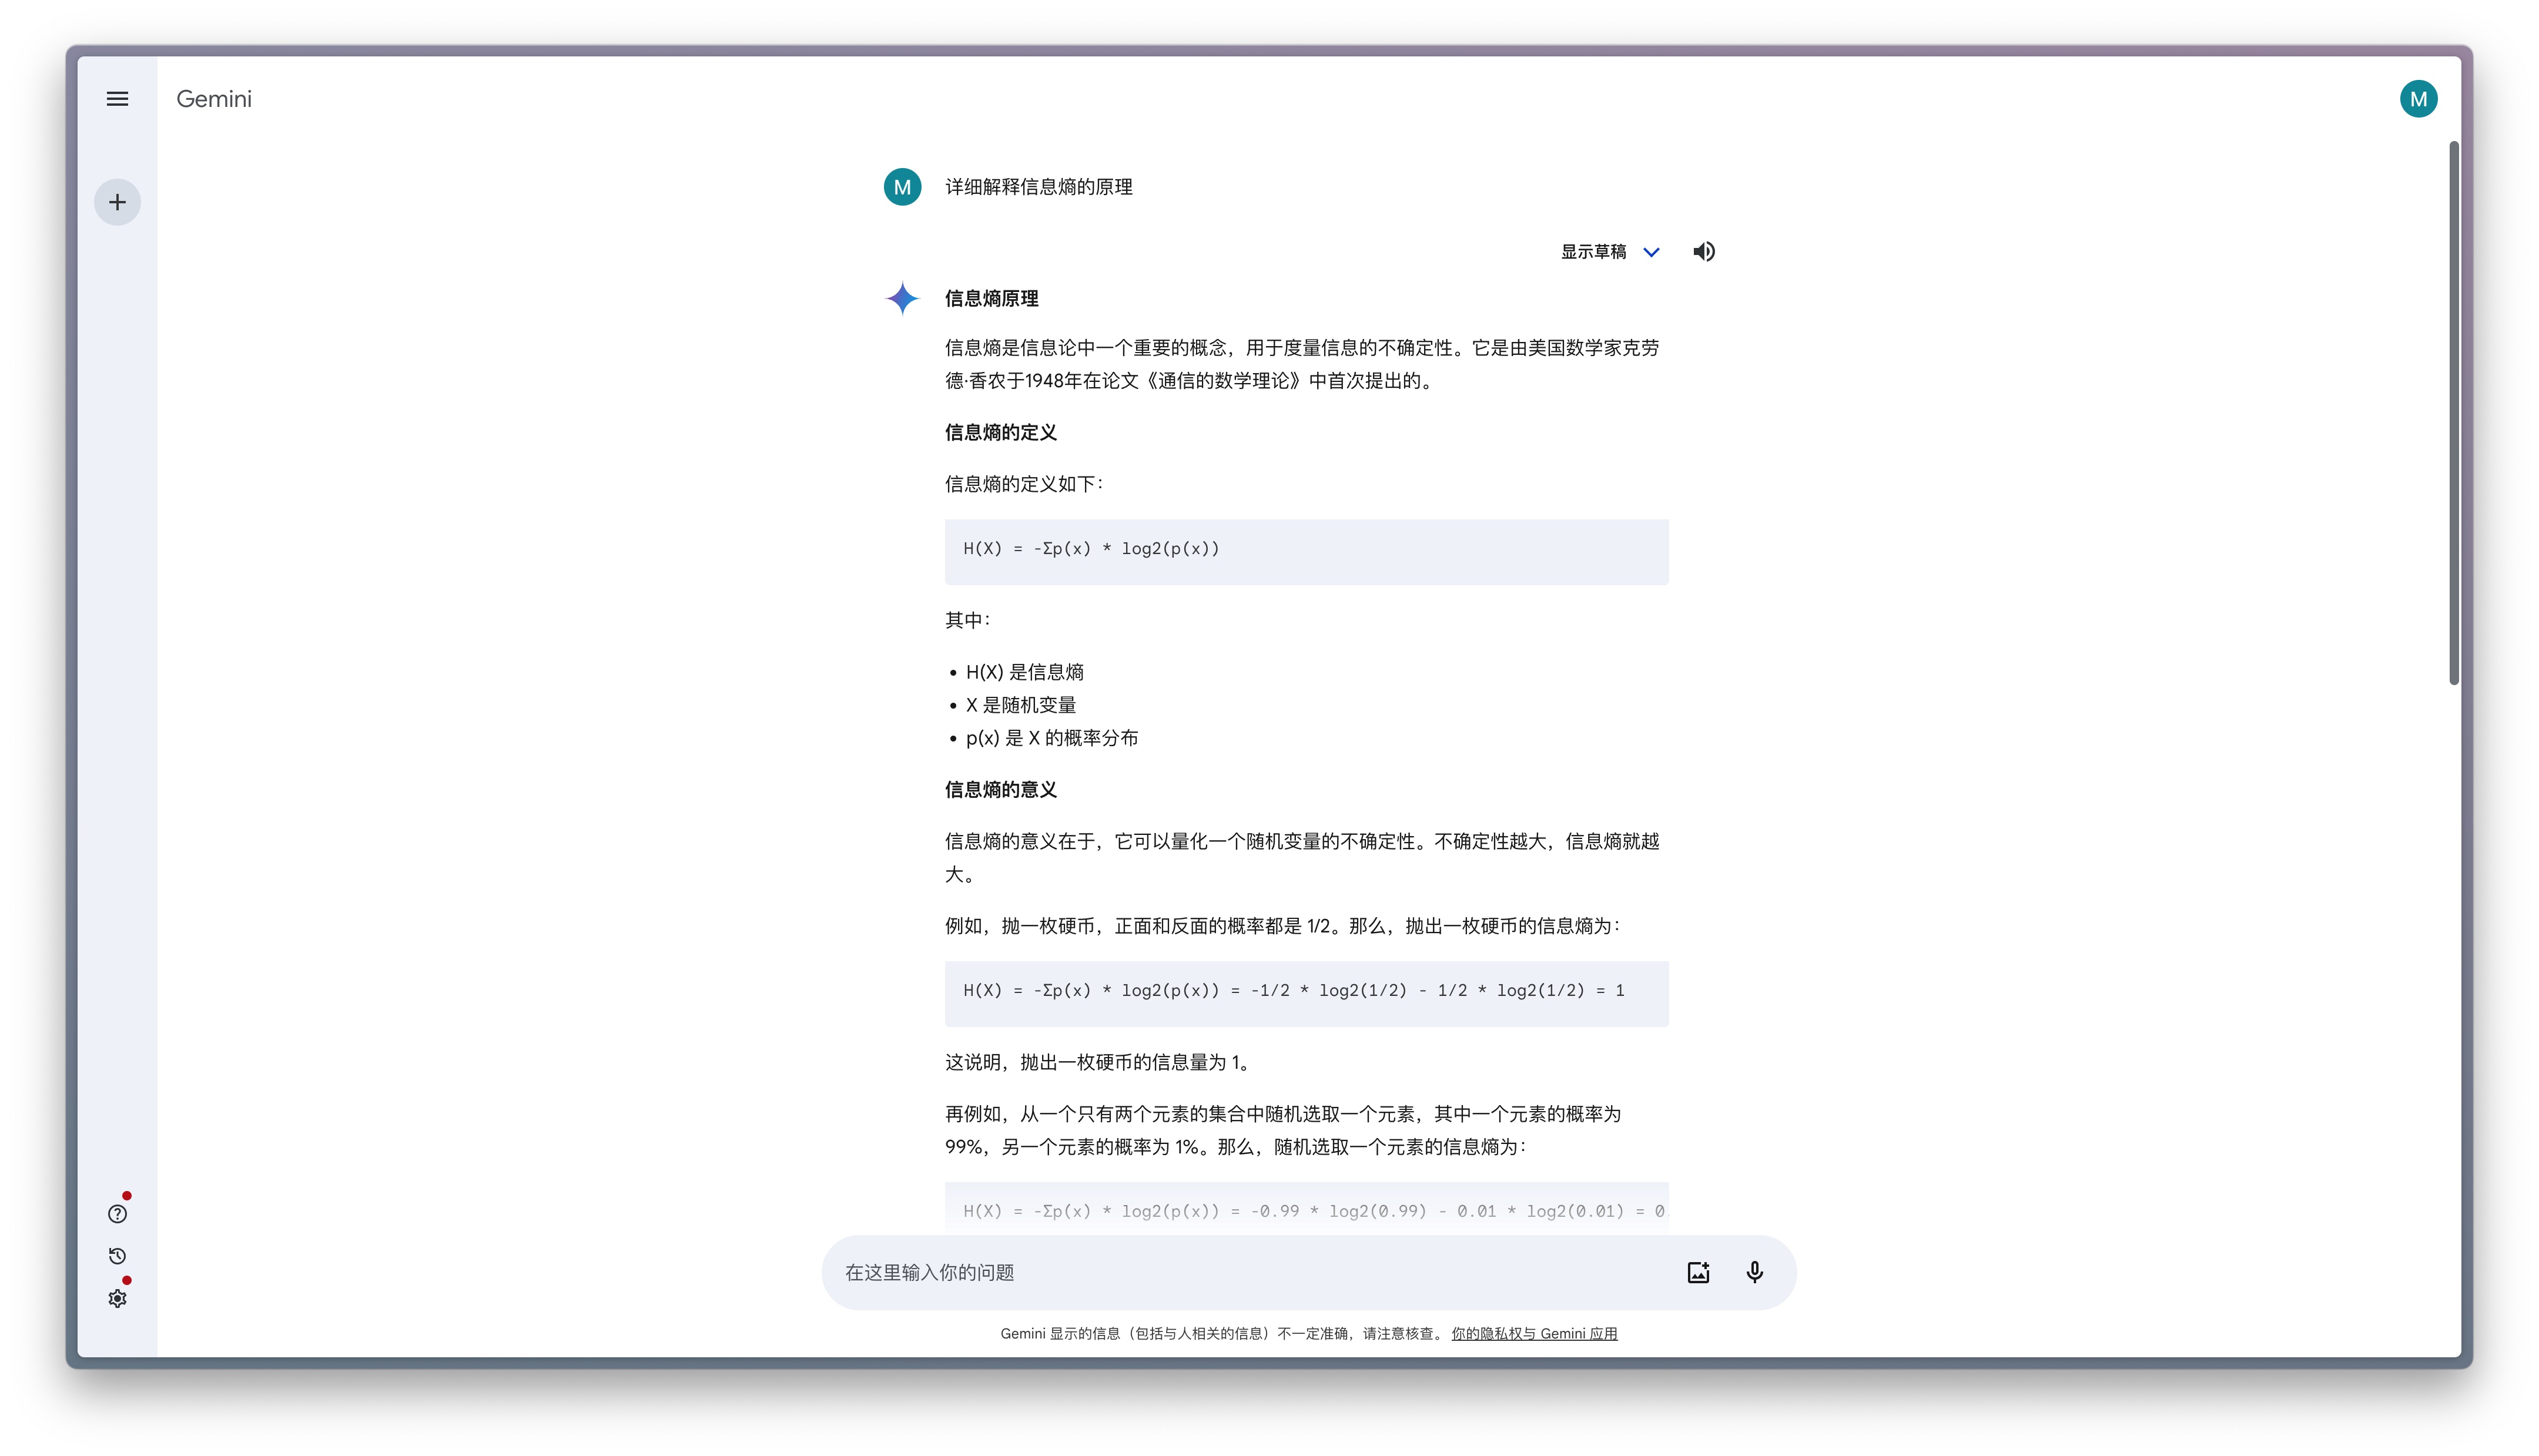This screenshot has width=2539, height=1456.
Task: Click paragraph starting 例如，抛一枚硬币
Action: tap(1282, 926)
